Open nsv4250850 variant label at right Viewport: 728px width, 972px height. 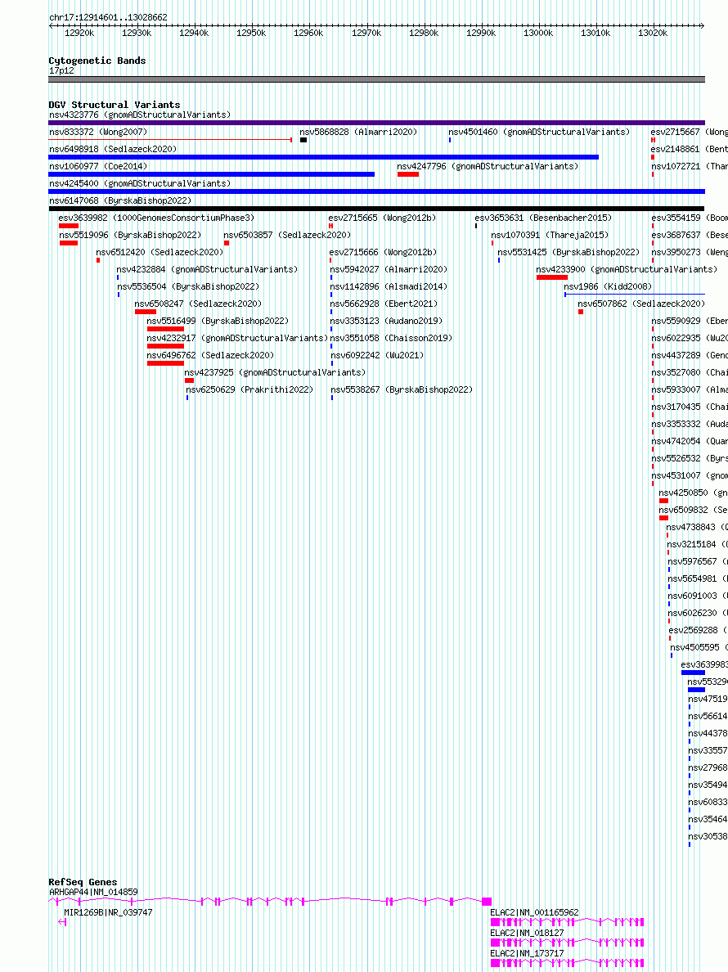(x=693, y=493)
